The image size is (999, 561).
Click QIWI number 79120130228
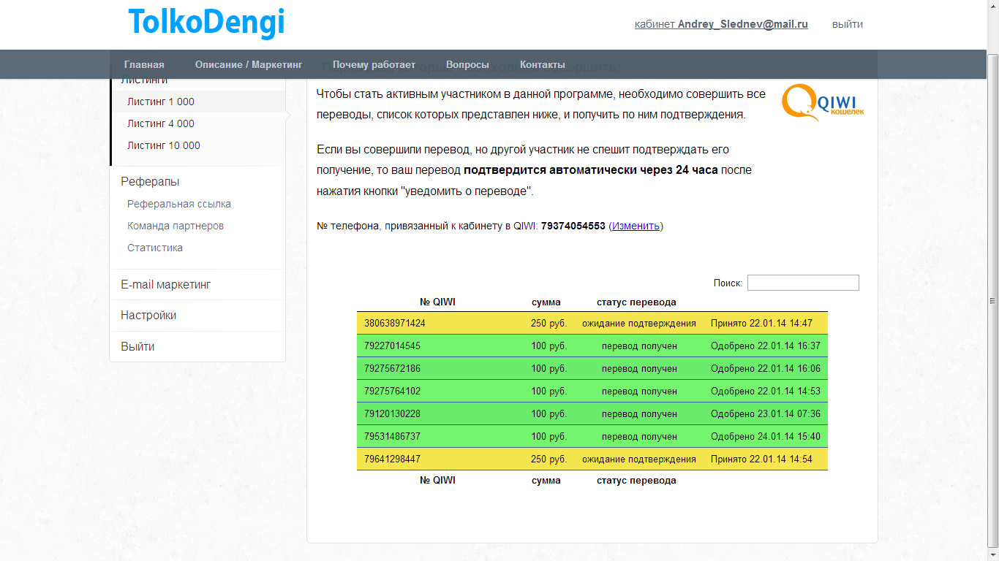(x=392, y=413)
